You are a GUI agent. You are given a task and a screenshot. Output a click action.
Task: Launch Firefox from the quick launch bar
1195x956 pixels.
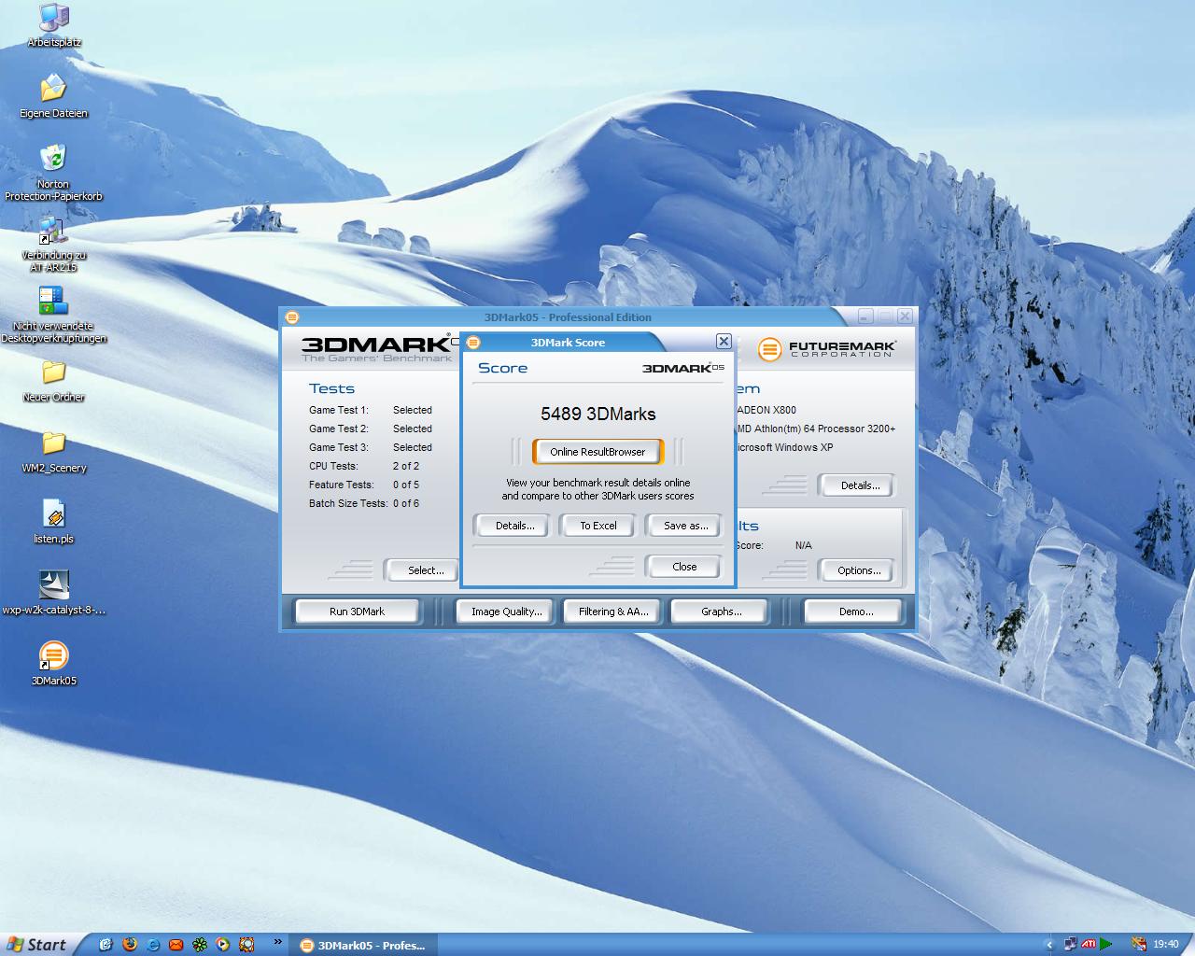point(129,945)
